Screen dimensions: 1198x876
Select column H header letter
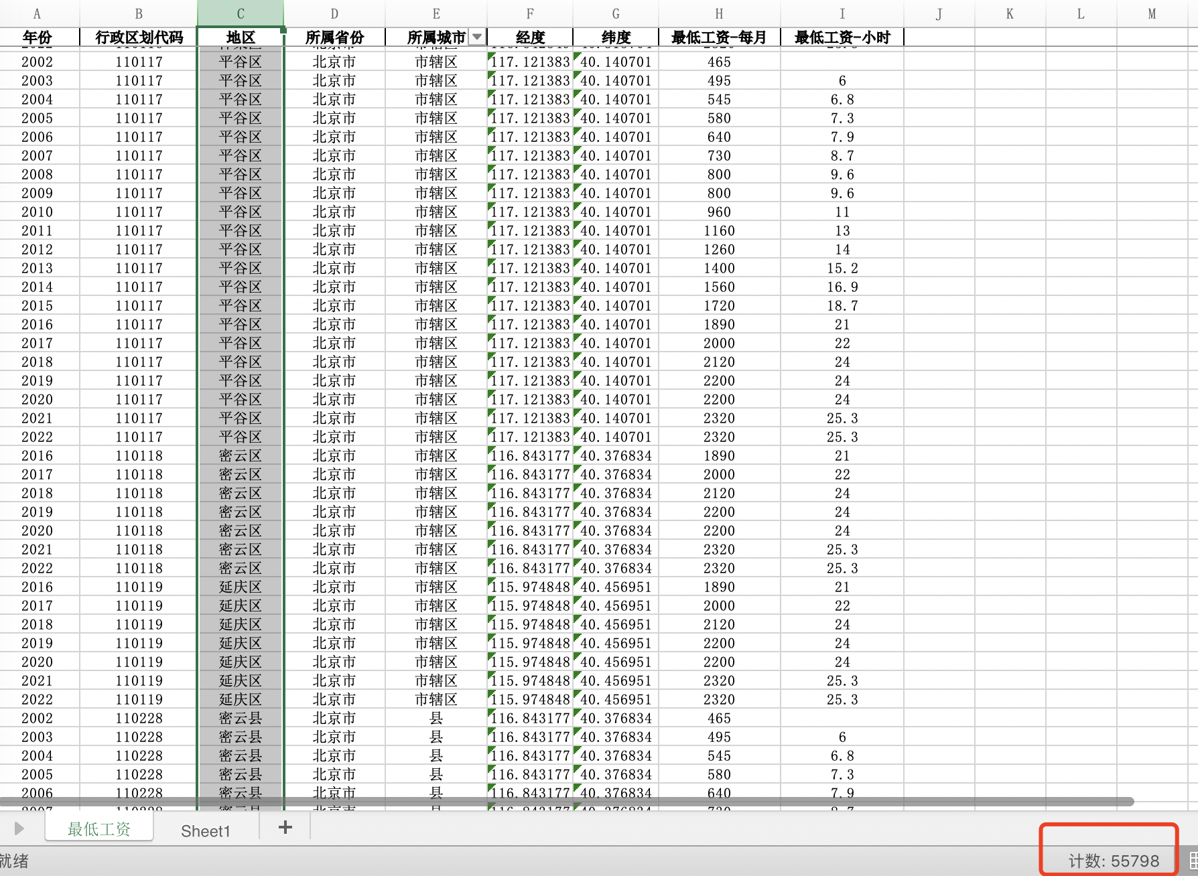719,13
